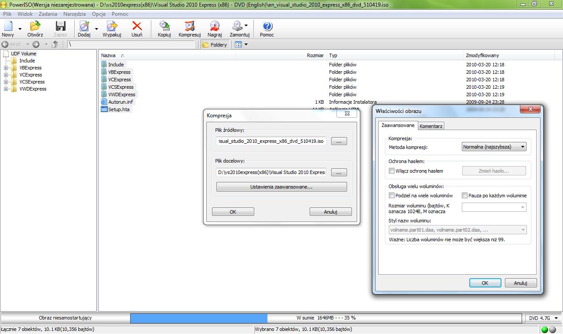Click Ustawienia zaawansowane button
The height and width of the screenshot is (334, 563).
click(281, 187)
